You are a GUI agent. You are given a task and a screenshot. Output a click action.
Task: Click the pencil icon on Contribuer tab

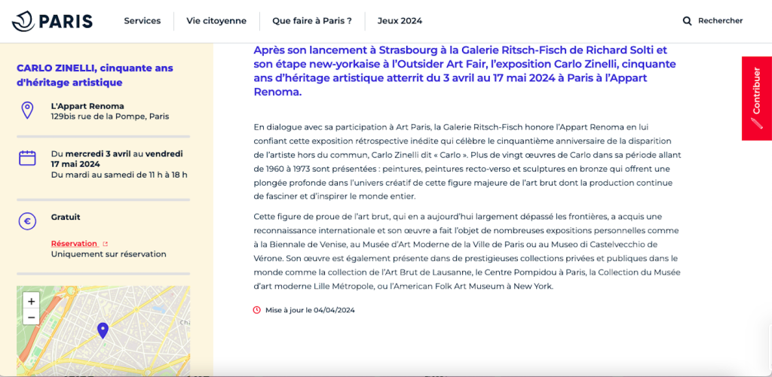pyautogui.click(x=755, y=123)
